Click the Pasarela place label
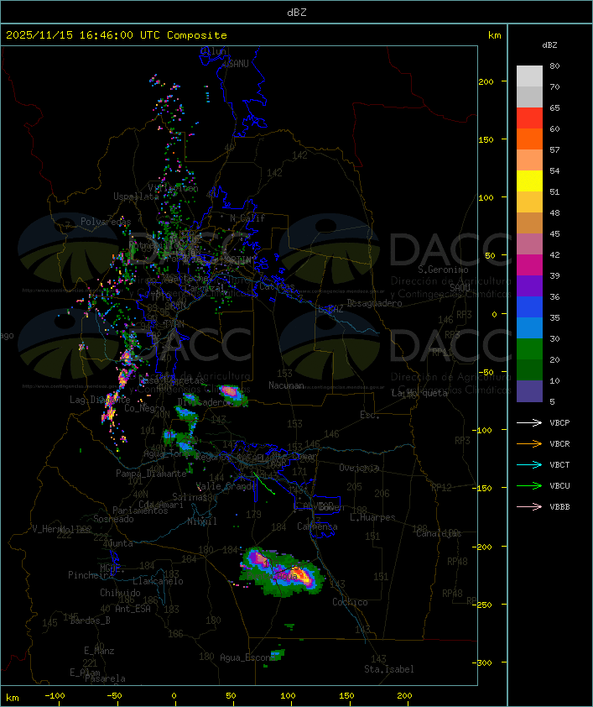 (x=105, y=678)
